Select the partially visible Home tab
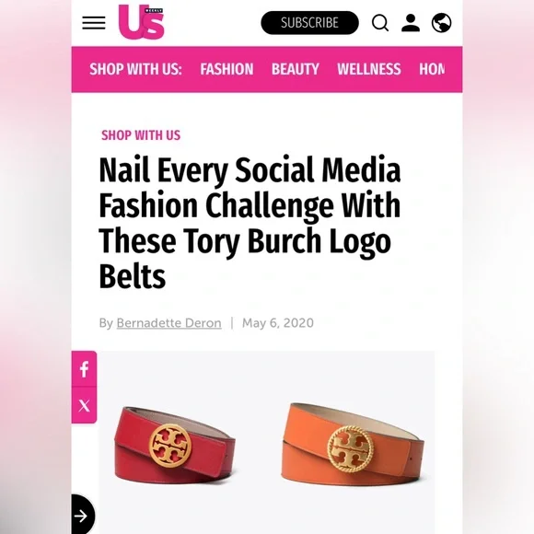Screen dimensions: 534x534 tap(432, 69)
